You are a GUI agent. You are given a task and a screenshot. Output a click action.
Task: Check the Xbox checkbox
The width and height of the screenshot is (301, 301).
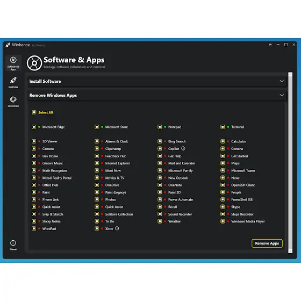[x=97, y=228]
